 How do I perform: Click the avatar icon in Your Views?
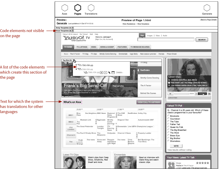tap(171, 165)
